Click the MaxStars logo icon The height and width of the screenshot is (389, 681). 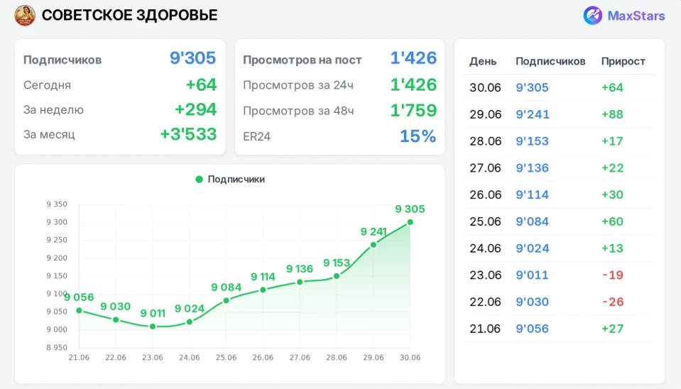(x=592, y=16)
